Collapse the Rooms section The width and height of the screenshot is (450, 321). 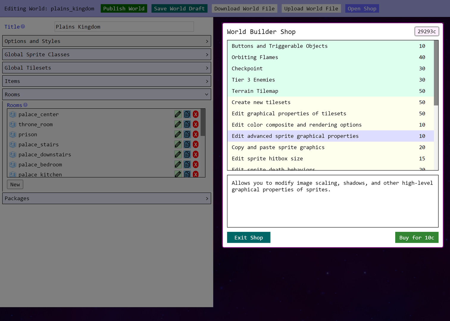click(107, 95)
